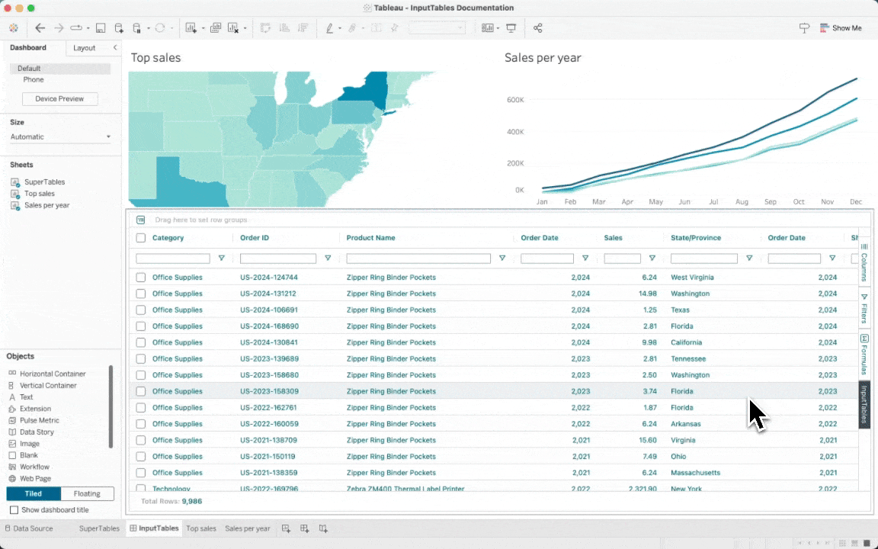
Task: Open the Top sales sheet tab
Action: [201, 528]
